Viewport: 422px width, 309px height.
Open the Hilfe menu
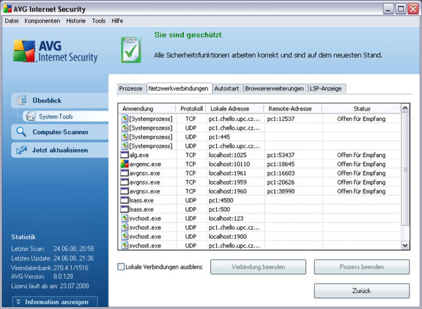point(117,21)
